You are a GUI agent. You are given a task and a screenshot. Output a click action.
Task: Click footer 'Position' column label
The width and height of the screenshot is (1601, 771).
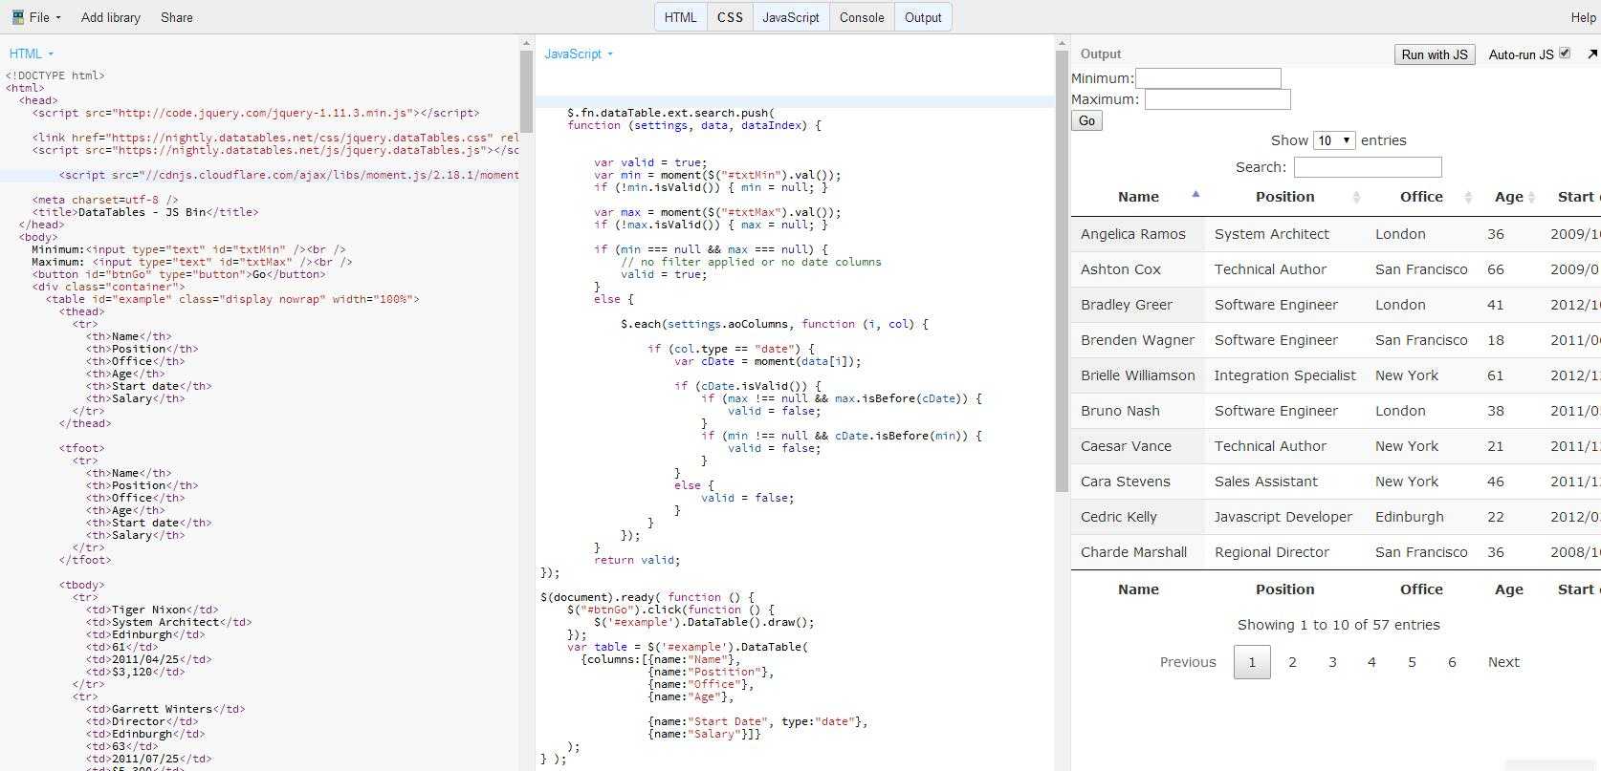pos(1285,589)
